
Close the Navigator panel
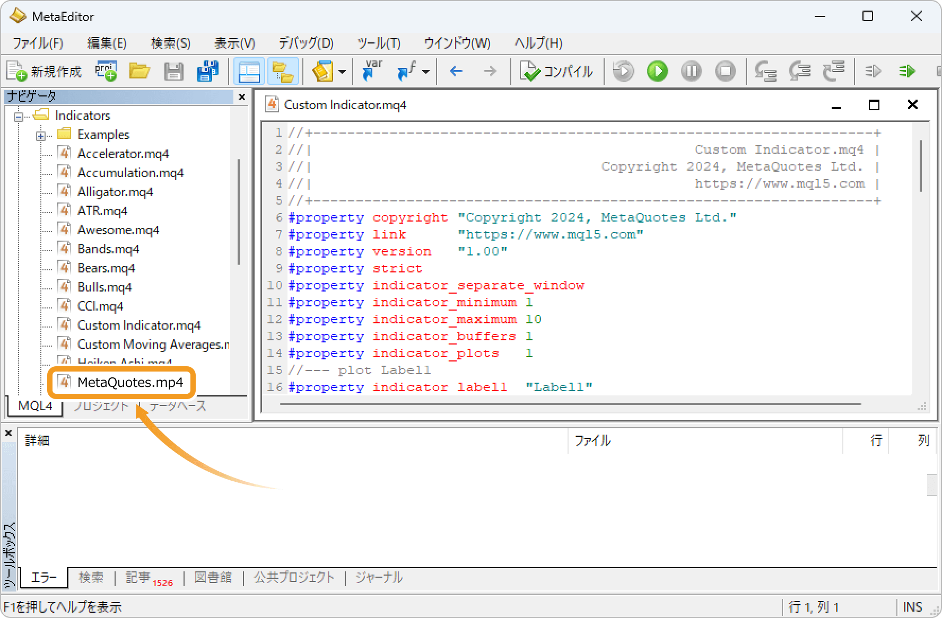click(x=242, y=97)
